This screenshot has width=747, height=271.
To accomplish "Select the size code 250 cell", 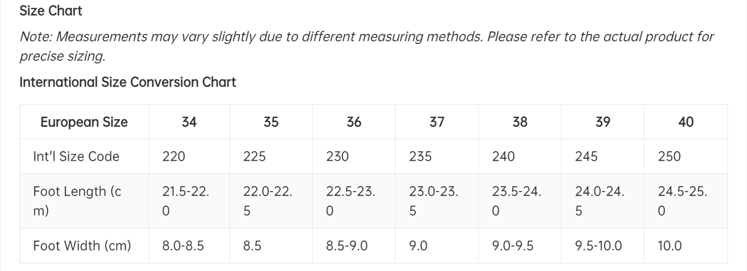I will 669,156.
